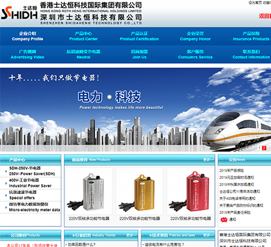Click arrow beside Industrial Power Saver
Viewport: 271px width, 247px height.
(6, 183)
